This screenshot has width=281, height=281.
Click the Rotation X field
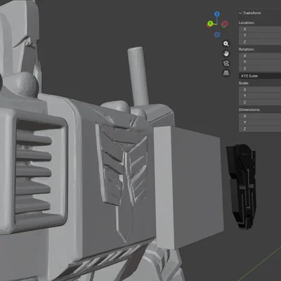click(x=260, y=55)
